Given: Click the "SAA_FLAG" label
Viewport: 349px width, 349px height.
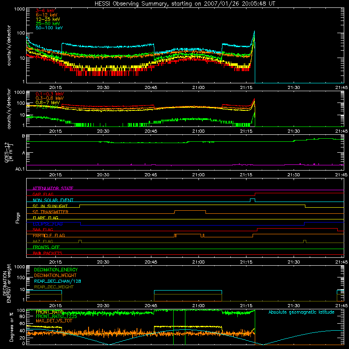Looking at the screenshot, I should (43, 229).
